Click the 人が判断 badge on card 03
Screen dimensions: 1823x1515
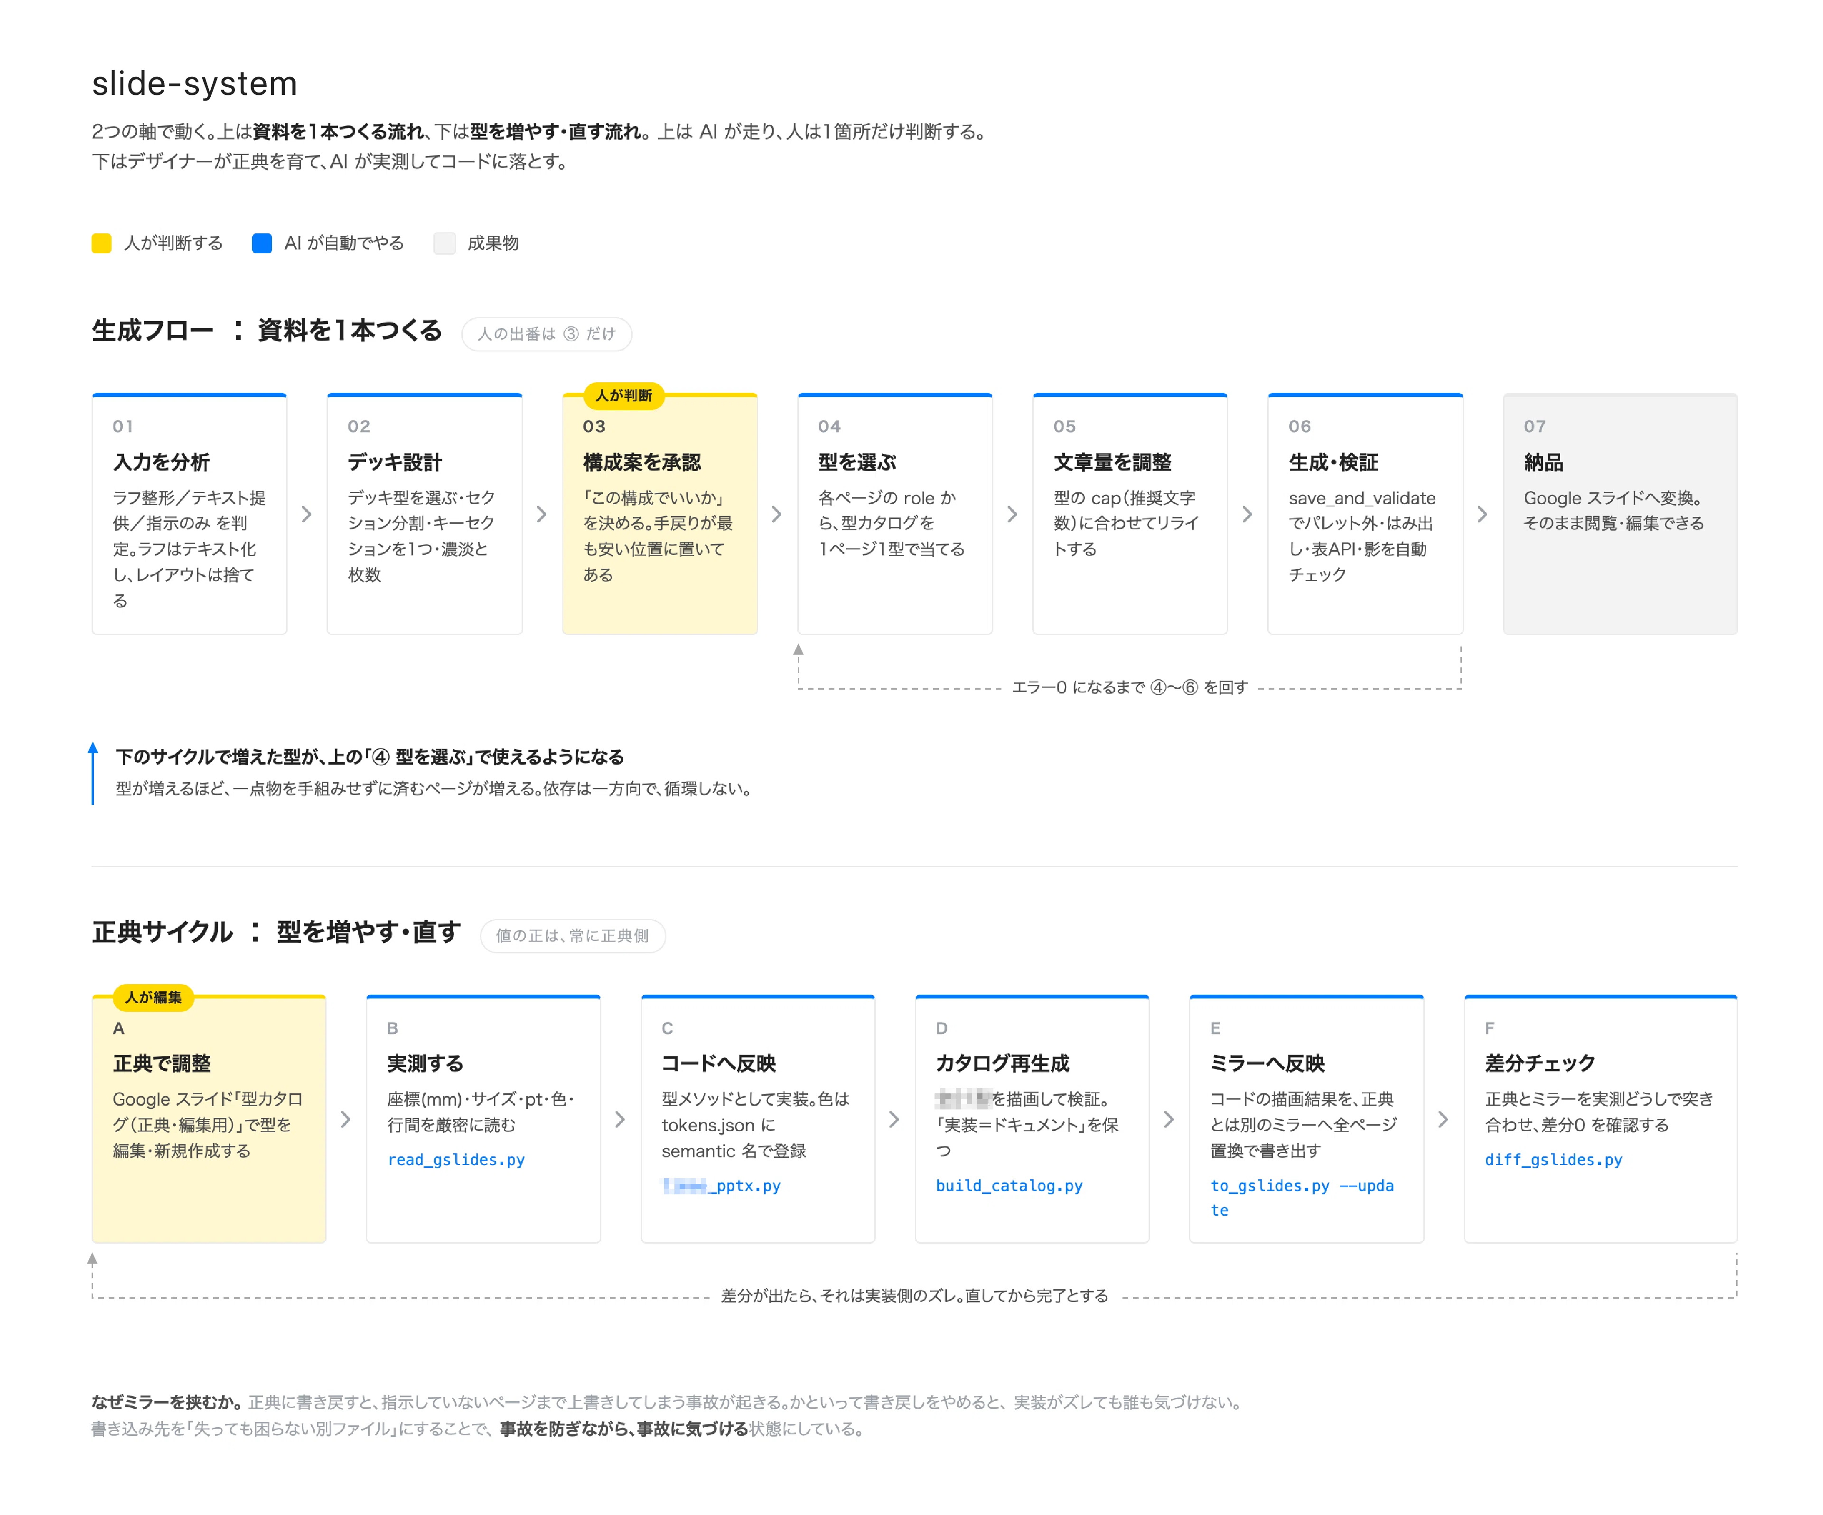[624, 396]
